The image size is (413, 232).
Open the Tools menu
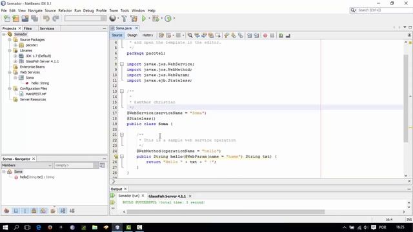(x=125, y=10)
